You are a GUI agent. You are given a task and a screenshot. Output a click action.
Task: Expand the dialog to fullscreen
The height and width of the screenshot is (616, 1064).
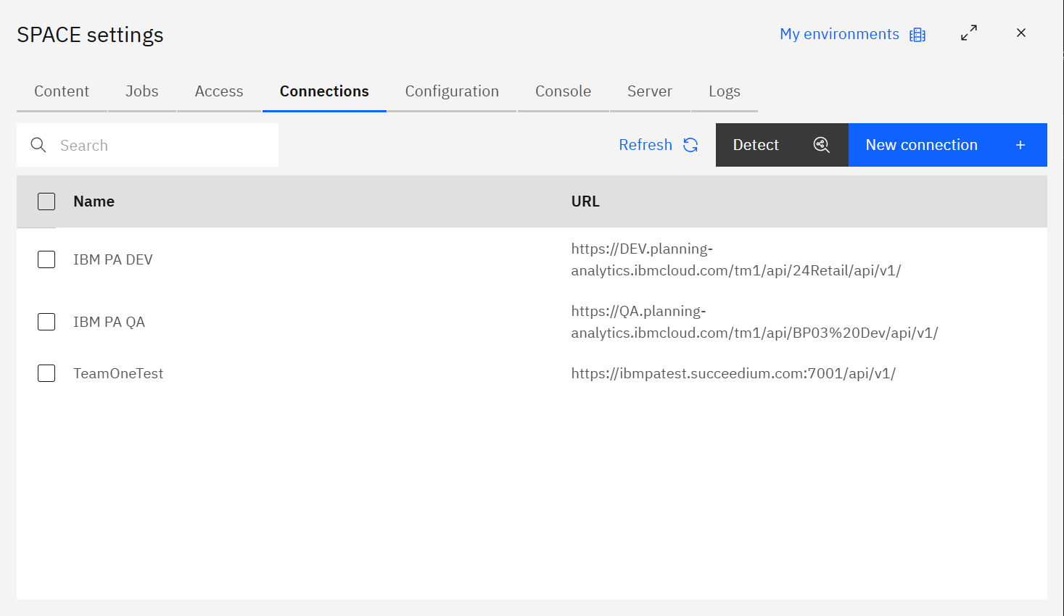point(969,33)
